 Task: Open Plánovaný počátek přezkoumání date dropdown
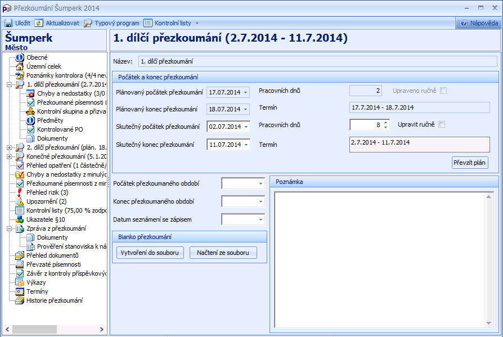click(x=246, y=92)
